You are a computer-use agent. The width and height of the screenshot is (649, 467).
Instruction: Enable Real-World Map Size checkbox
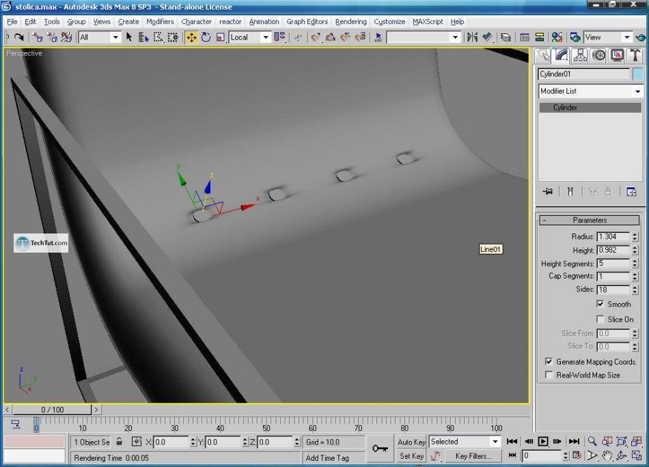pyautogui.click(x=549, y=375)
